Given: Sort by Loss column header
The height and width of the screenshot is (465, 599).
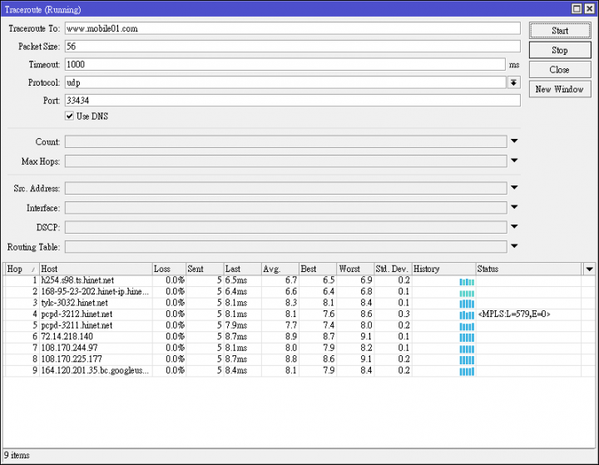Looking at the screenshot, I should pos(169,269).
